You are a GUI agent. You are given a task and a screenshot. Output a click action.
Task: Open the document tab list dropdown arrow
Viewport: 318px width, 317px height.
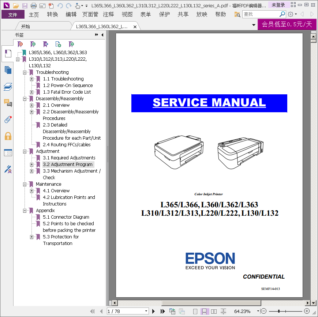254,25
